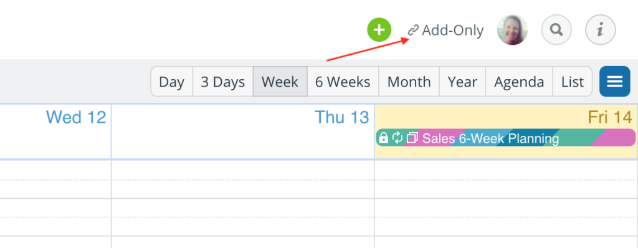Image resolution: width=638 pixels, height=248 pixels.
Task: Switch to Day view
Action: click(172, 82)
